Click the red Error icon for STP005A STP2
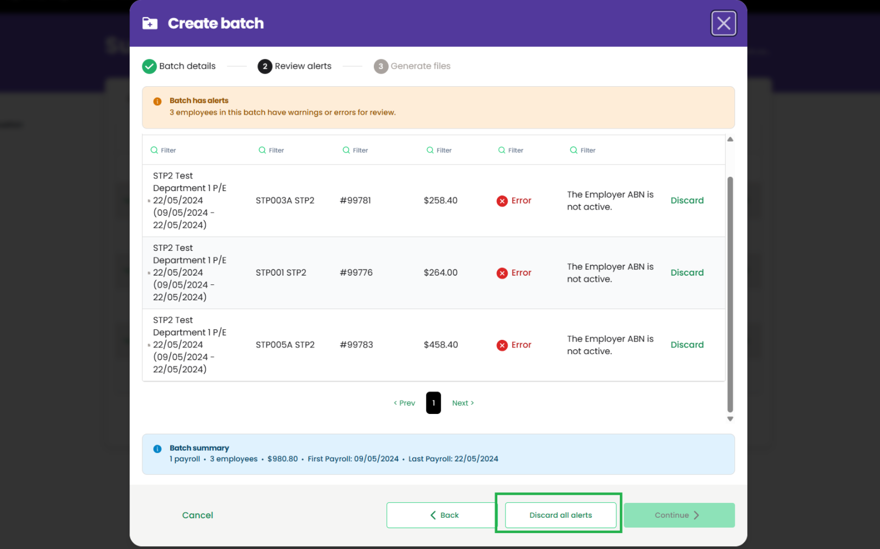Screen dimensions: 880x549 [x=502, y=345]
